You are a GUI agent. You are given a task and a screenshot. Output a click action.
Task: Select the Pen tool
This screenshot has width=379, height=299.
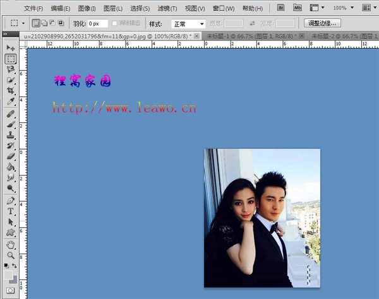point(10,201)
